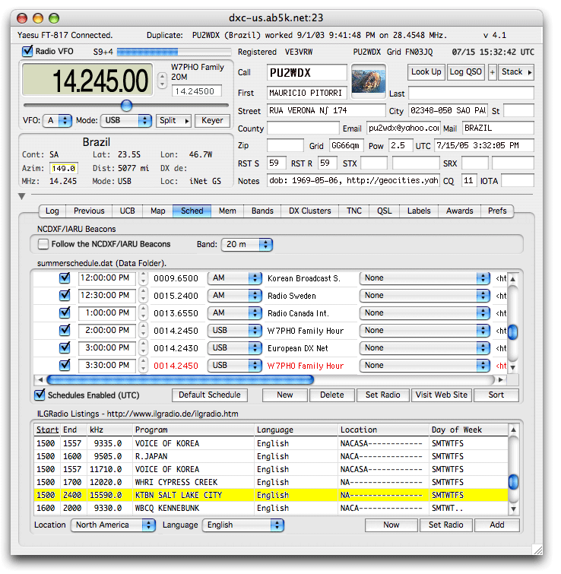Open the Awards tab
This screenshot has width=561, height=574.
[459, 211]
